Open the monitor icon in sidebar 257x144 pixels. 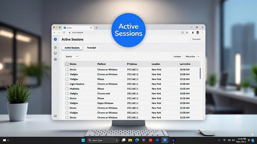pyautogui.click(x=55, y=53)
